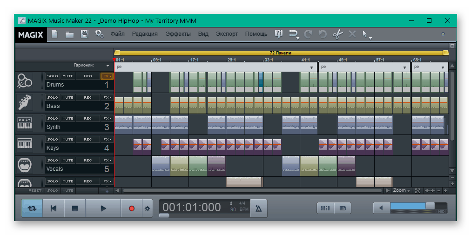The width and height of the screenshot is (471, 235).
Task: Open the first harmony section dropdown
Action: [x=312, y=67]
